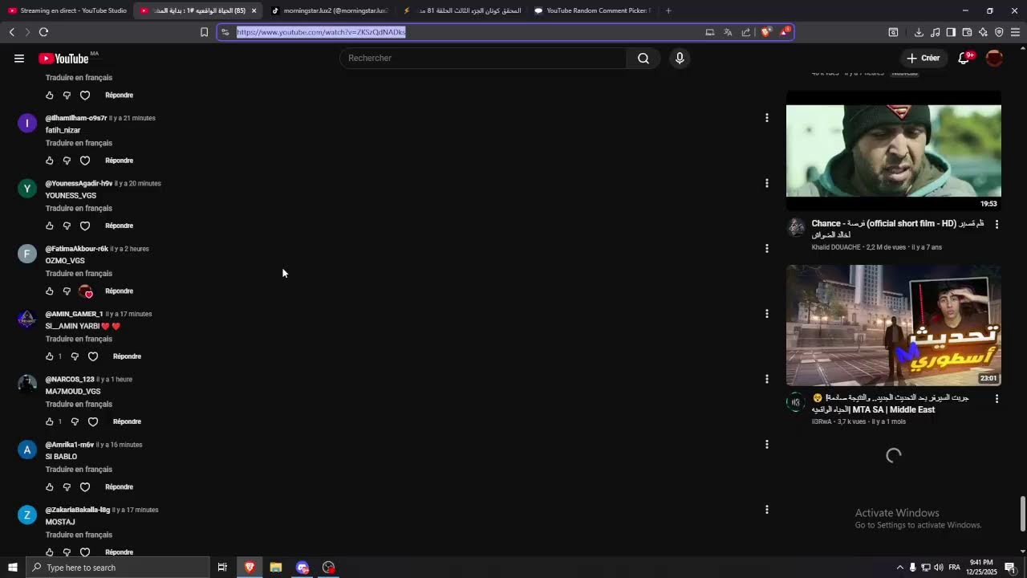1027x578 pixels.
Task: Translate the YOUNESS_VGS comment to French
Action: [x=79, y=208]
